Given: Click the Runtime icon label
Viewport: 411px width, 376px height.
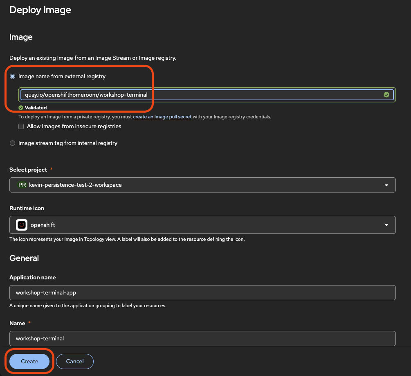Looking at the screenshot, I should pos(27,208).
